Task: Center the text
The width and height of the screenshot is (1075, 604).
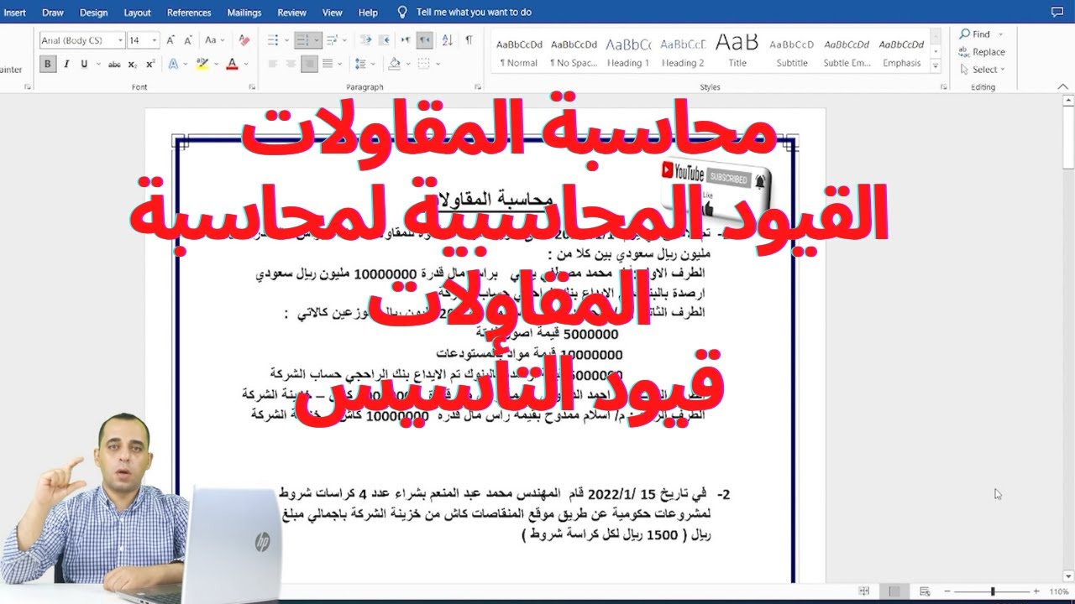Action: 291,64
